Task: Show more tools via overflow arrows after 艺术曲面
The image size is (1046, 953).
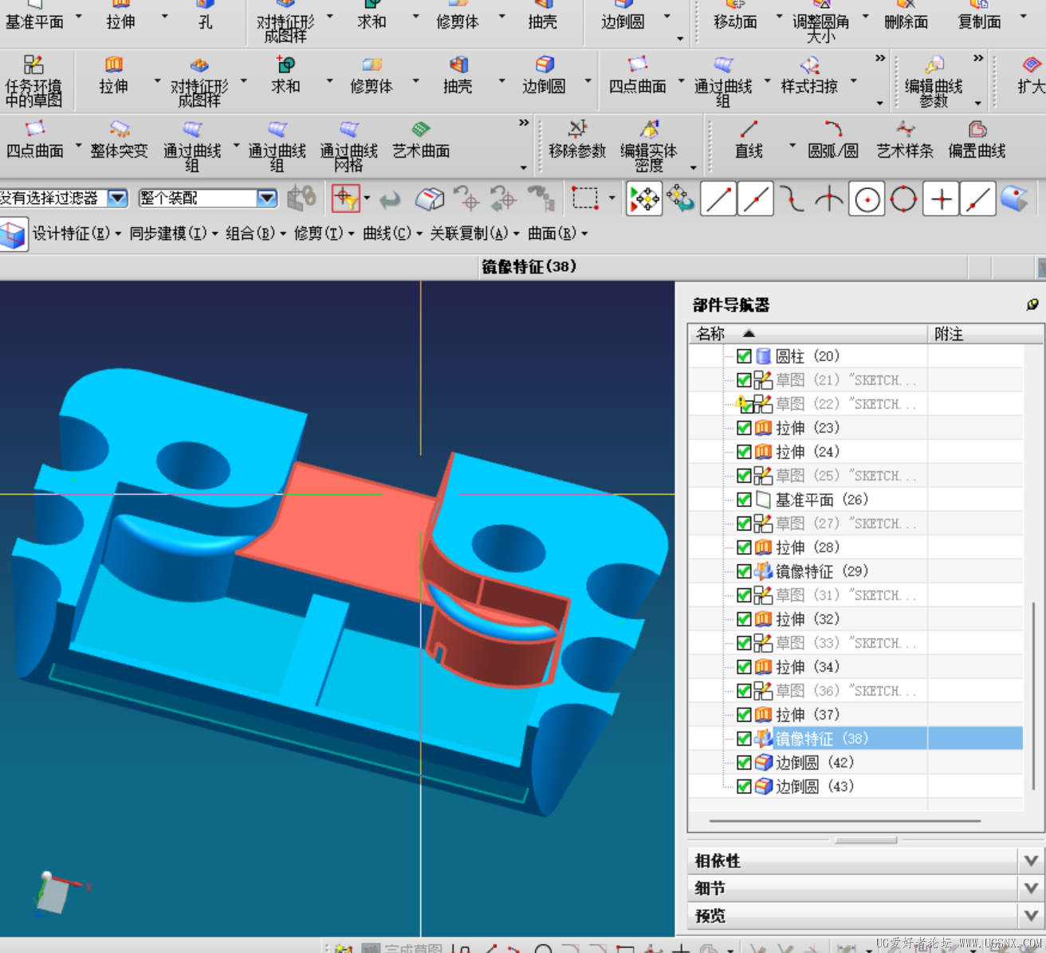Action: pos(524,123)
